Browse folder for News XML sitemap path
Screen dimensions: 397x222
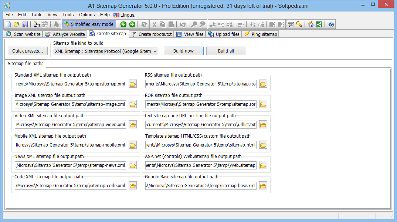click(133, 165)
